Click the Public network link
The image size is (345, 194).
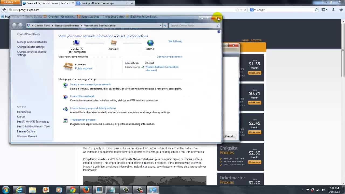pos(84,68)
